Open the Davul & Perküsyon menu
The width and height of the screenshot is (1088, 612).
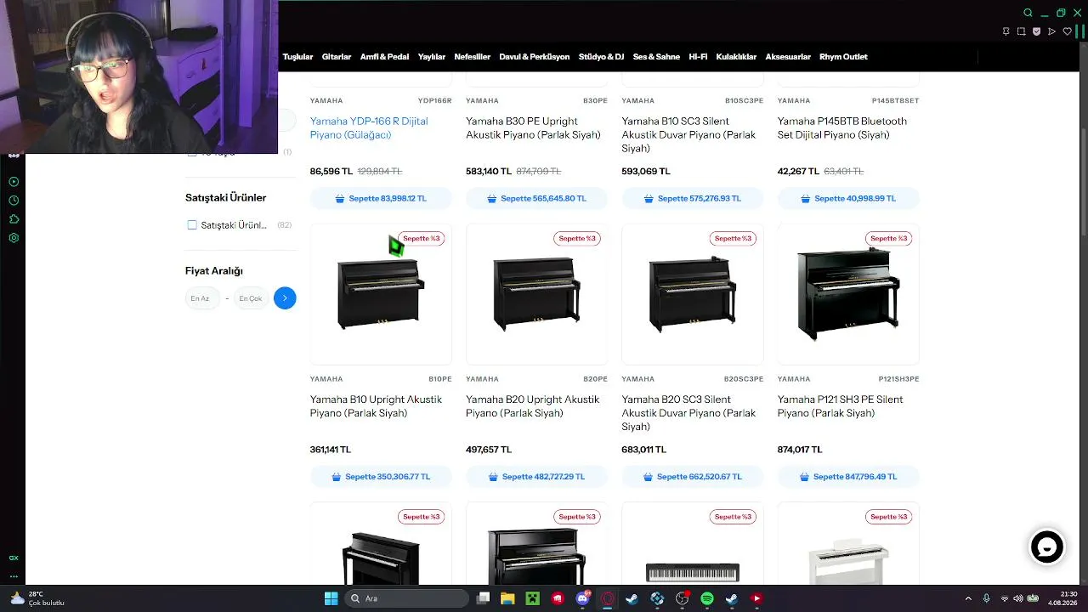[535, 57]
